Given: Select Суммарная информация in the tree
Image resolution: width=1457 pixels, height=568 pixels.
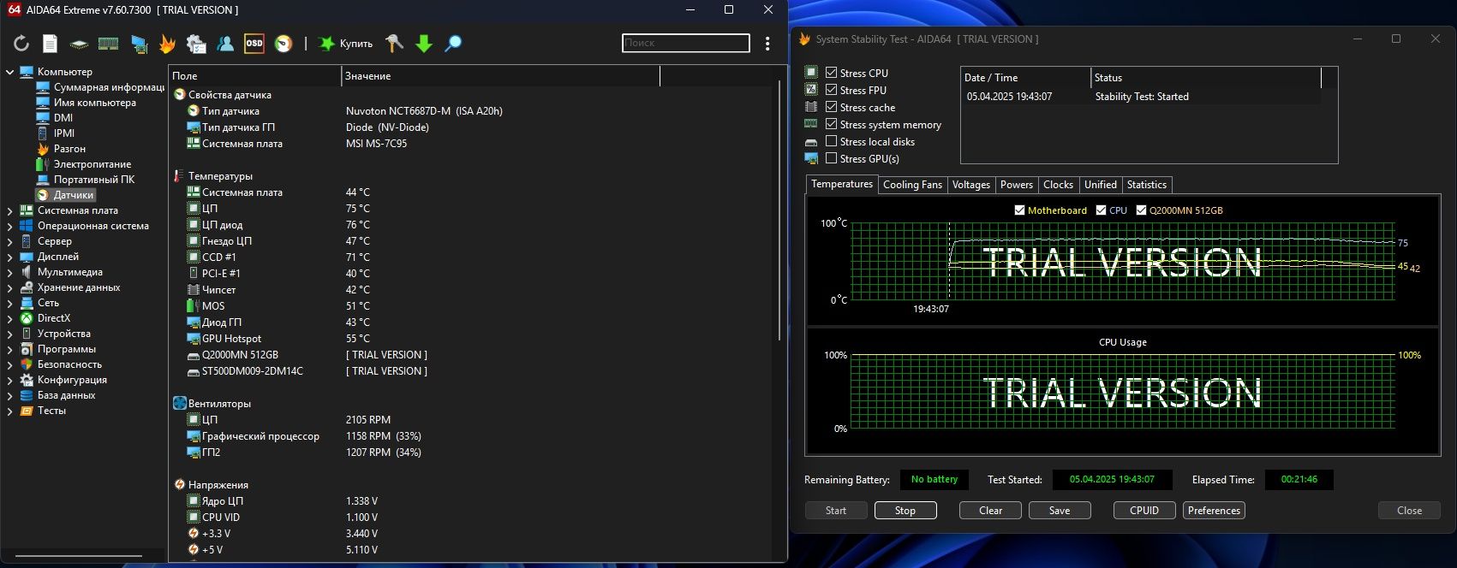Looking at the screenshot, I should [x=100, y=87].
